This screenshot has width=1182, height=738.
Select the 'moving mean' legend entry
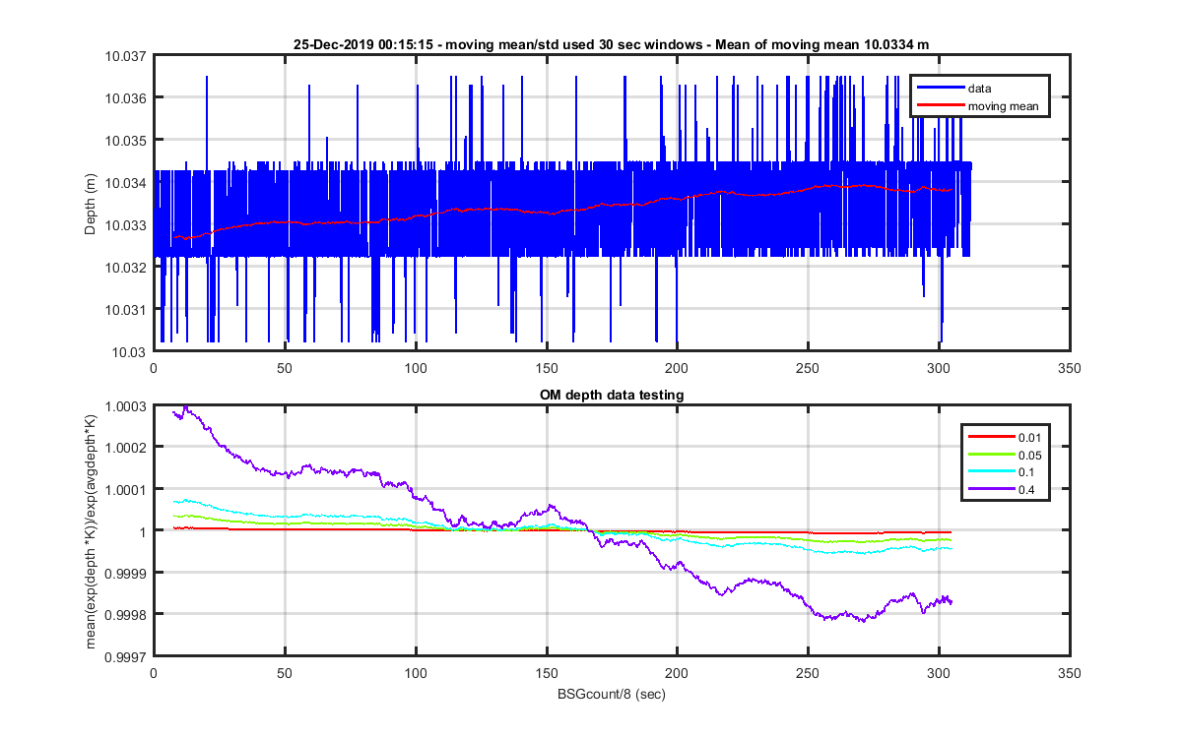coord(1003,105)
